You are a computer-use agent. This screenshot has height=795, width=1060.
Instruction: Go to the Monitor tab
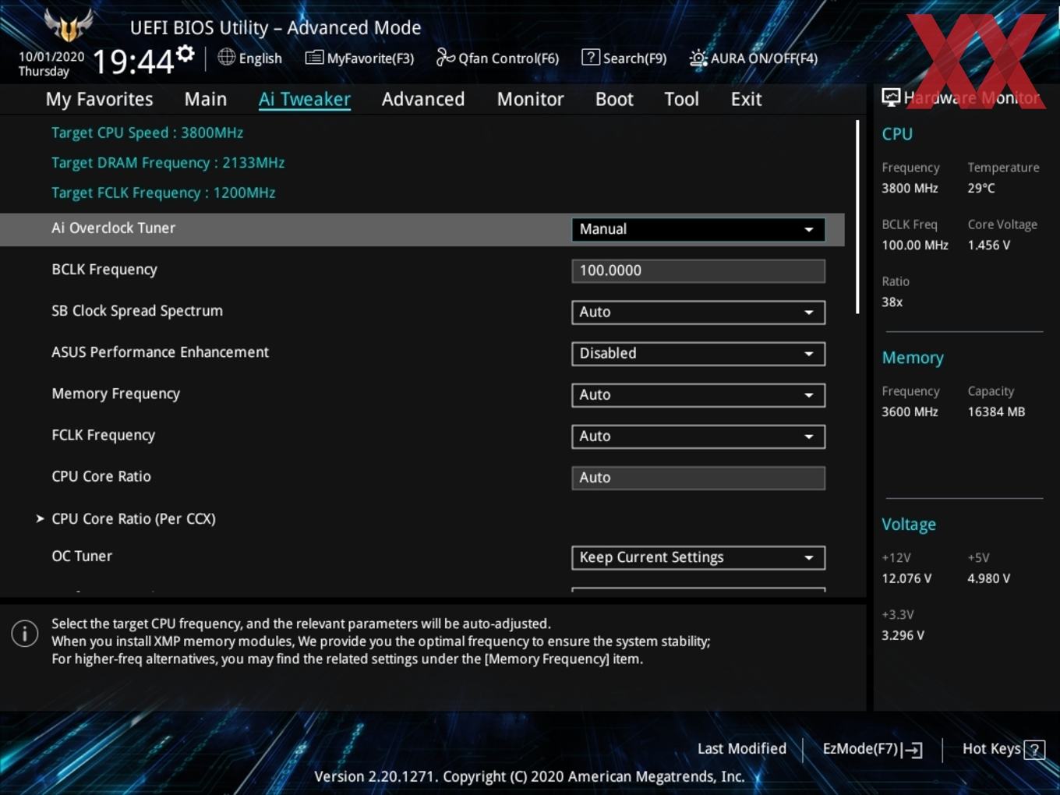(x=530, y=99)
